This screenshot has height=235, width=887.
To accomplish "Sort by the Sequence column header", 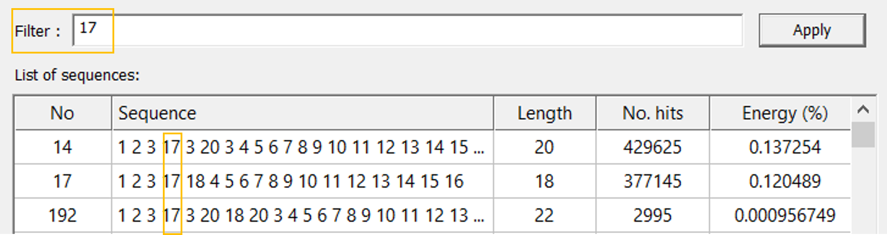I will pos(303,113).
